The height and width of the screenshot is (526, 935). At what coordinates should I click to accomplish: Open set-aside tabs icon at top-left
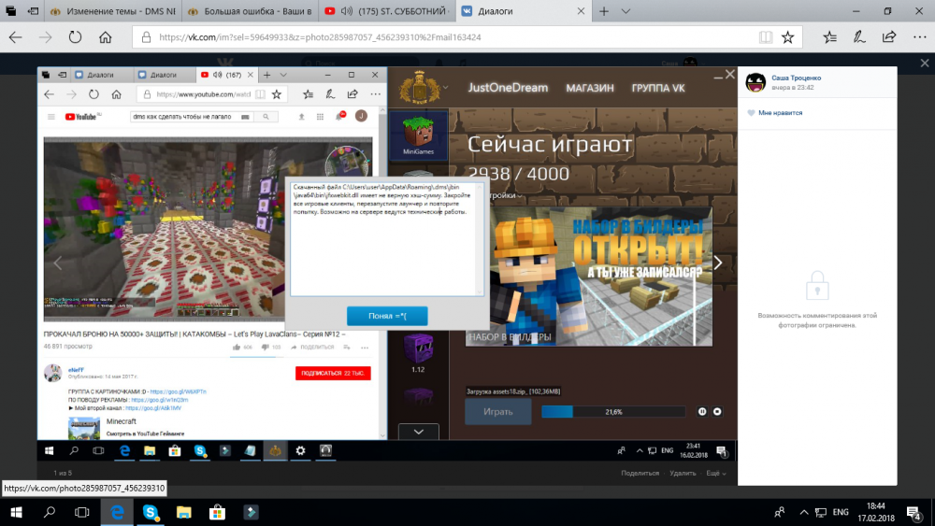(x=34, y=11)
